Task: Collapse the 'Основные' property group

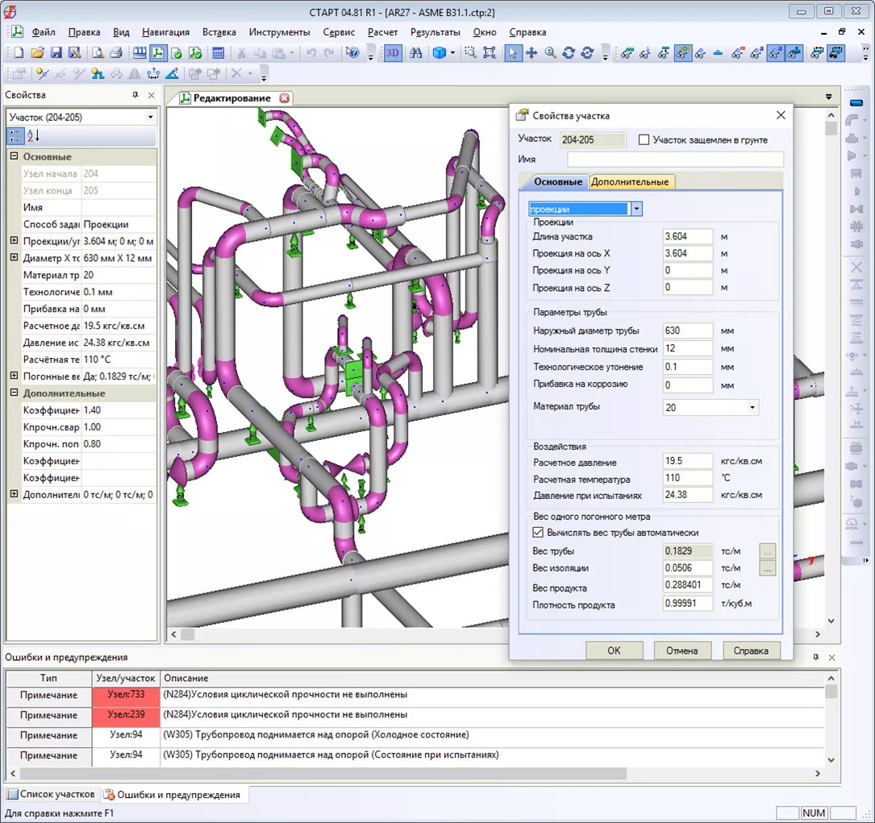Action: coord(14,157)
